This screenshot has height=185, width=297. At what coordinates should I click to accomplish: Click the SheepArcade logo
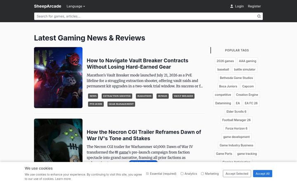pos(47,6)
